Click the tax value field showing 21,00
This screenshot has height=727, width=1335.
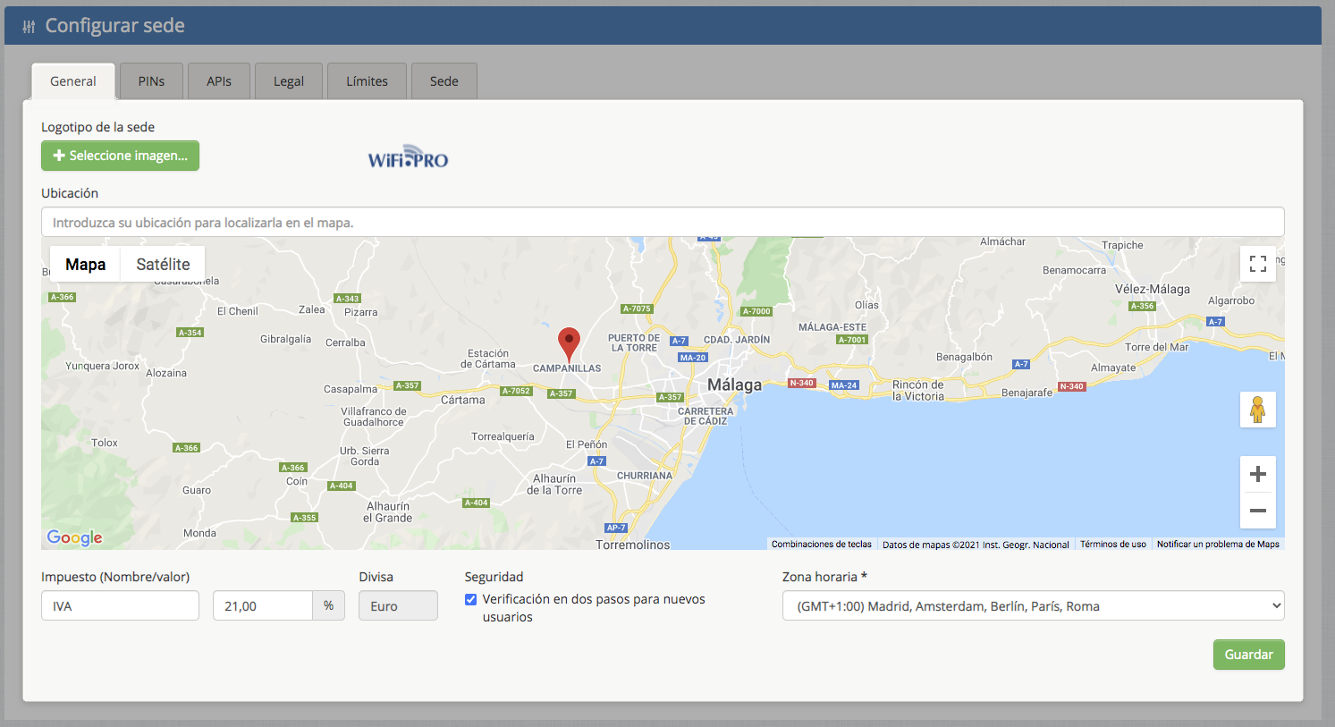[x=262, y=606]
